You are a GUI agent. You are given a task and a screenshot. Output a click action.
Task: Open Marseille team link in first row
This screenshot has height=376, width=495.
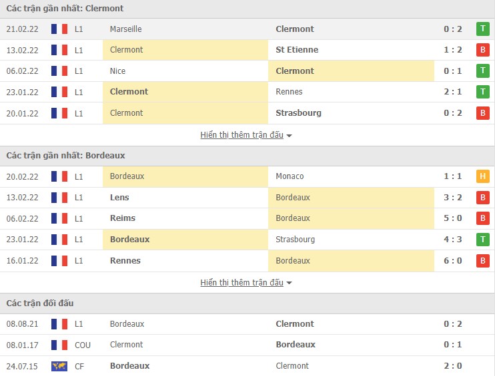pos(126,29)
